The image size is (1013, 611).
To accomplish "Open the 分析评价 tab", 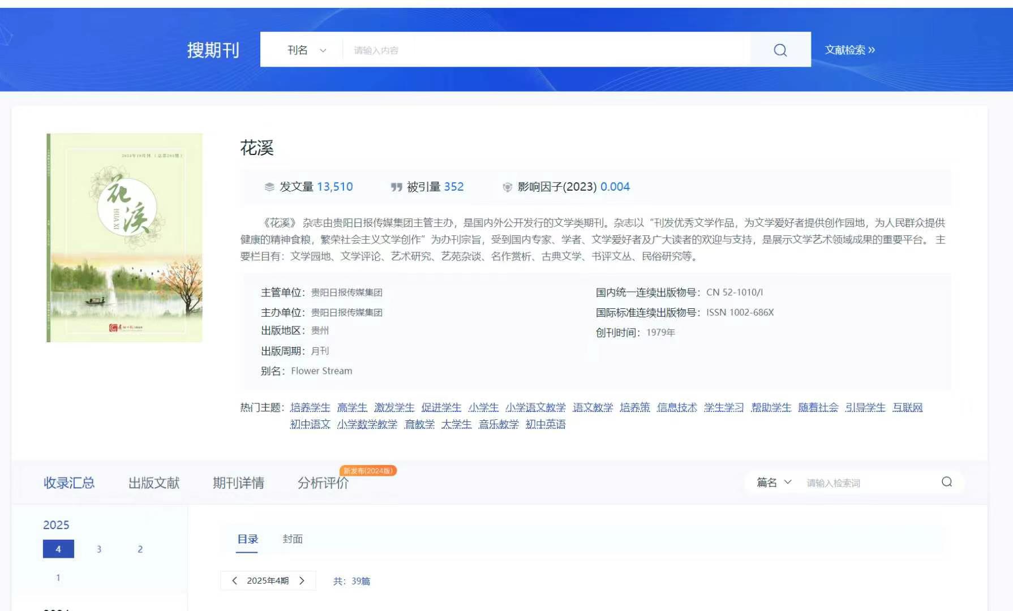I will (x=323, y=483).
